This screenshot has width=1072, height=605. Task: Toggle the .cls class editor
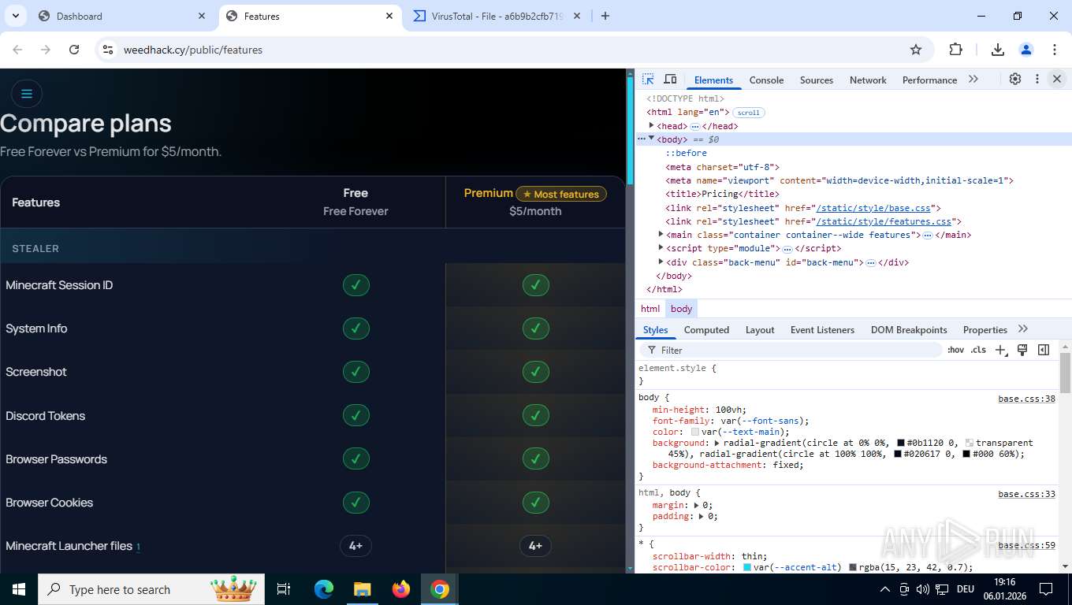[978, 350]
